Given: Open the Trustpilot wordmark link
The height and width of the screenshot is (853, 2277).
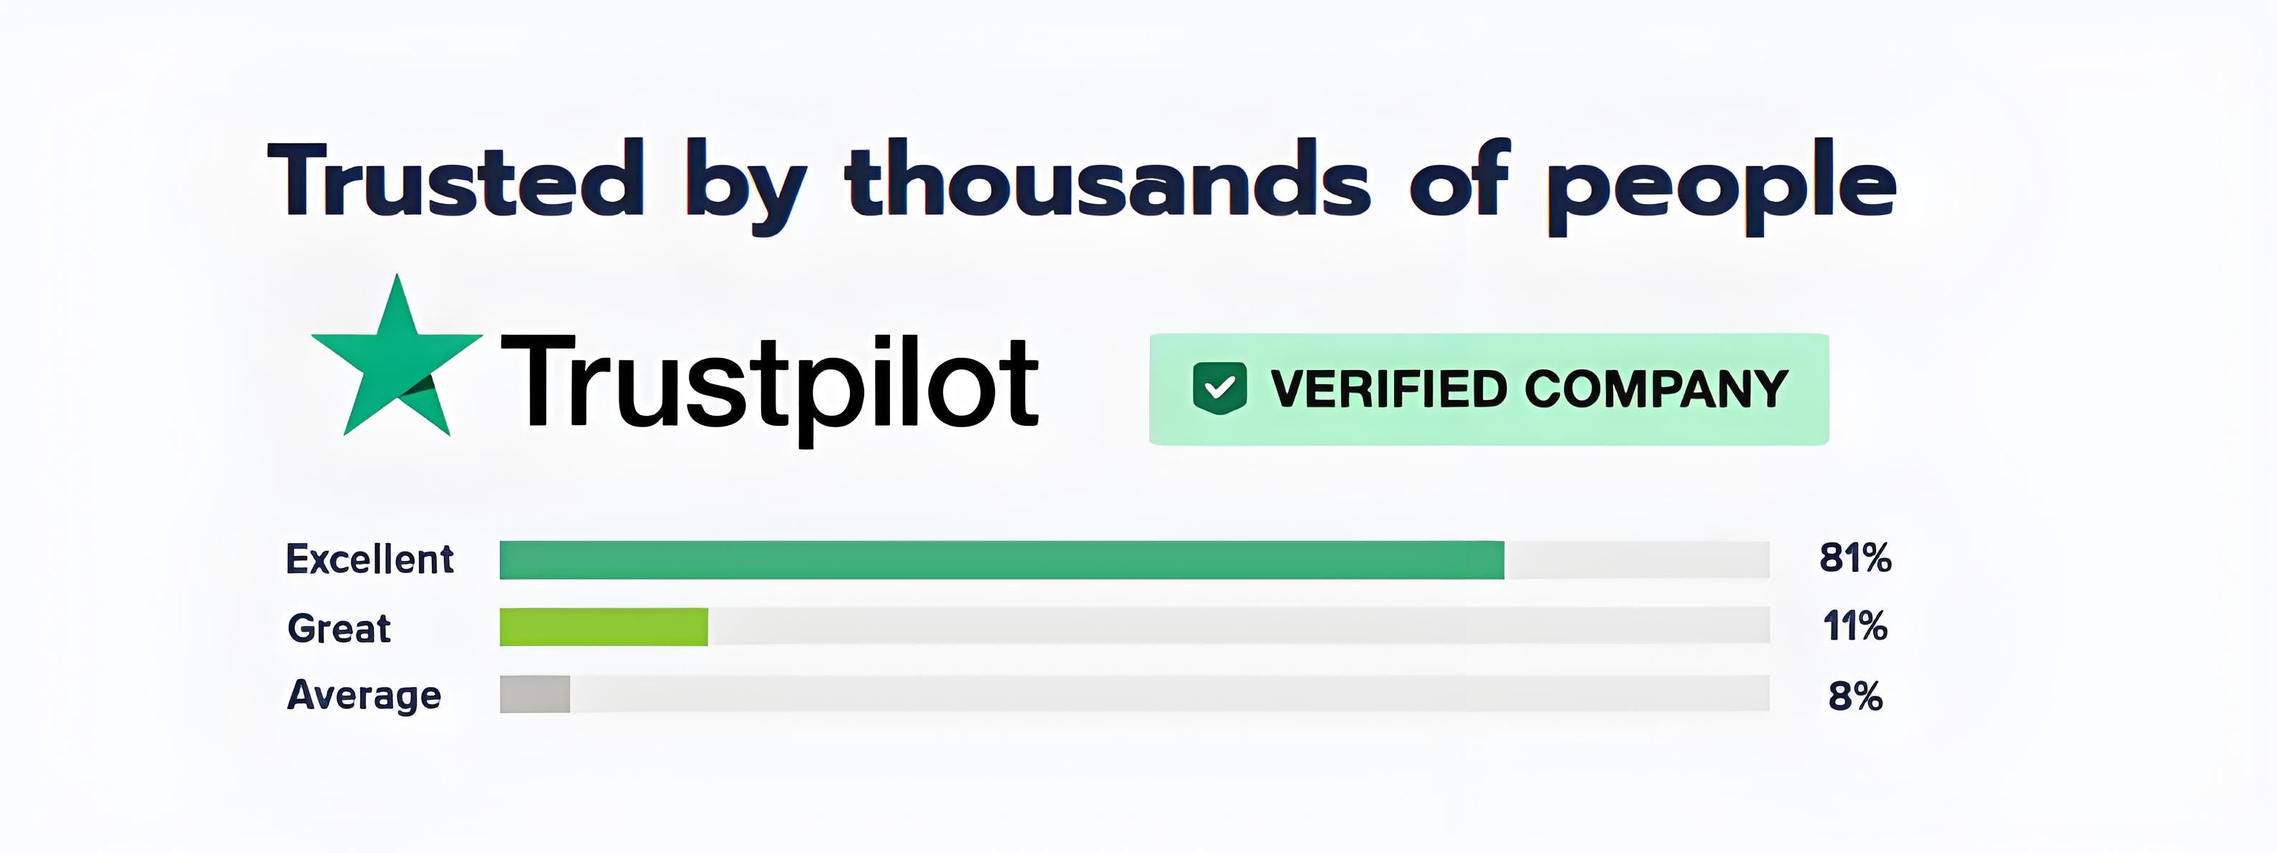Looking at the screenshot, I should coord(769,386).
